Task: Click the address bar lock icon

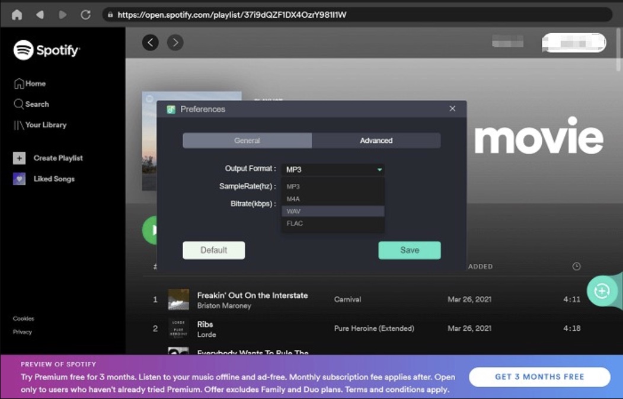Action: click(110, 15)
